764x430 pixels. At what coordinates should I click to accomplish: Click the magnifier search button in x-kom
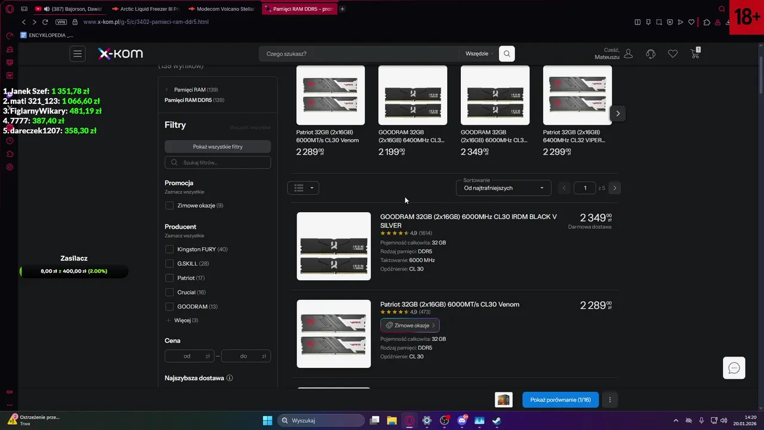(507, 54)
